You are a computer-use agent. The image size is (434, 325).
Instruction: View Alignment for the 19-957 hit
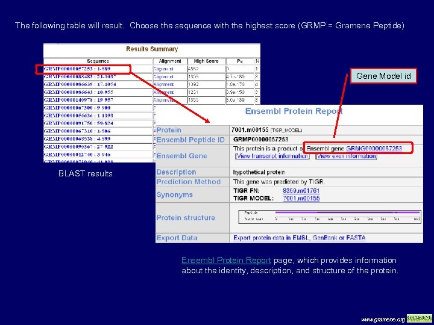163,100
